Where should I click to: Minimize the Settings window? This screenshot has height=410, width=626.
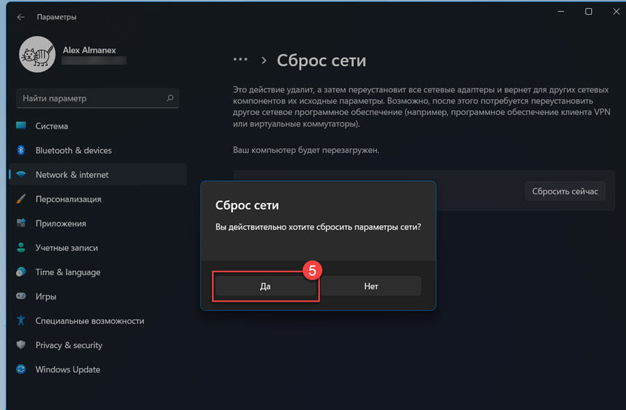point(561,12)
